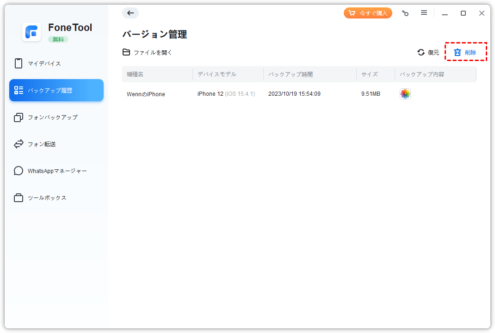Maximize the FoneTool window
The width and height of the screenshot is (495, 333).
click(x=463, y=13)
